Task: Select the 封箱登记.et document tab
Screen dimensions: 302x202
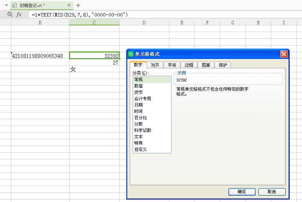Action: click(42, 5)
